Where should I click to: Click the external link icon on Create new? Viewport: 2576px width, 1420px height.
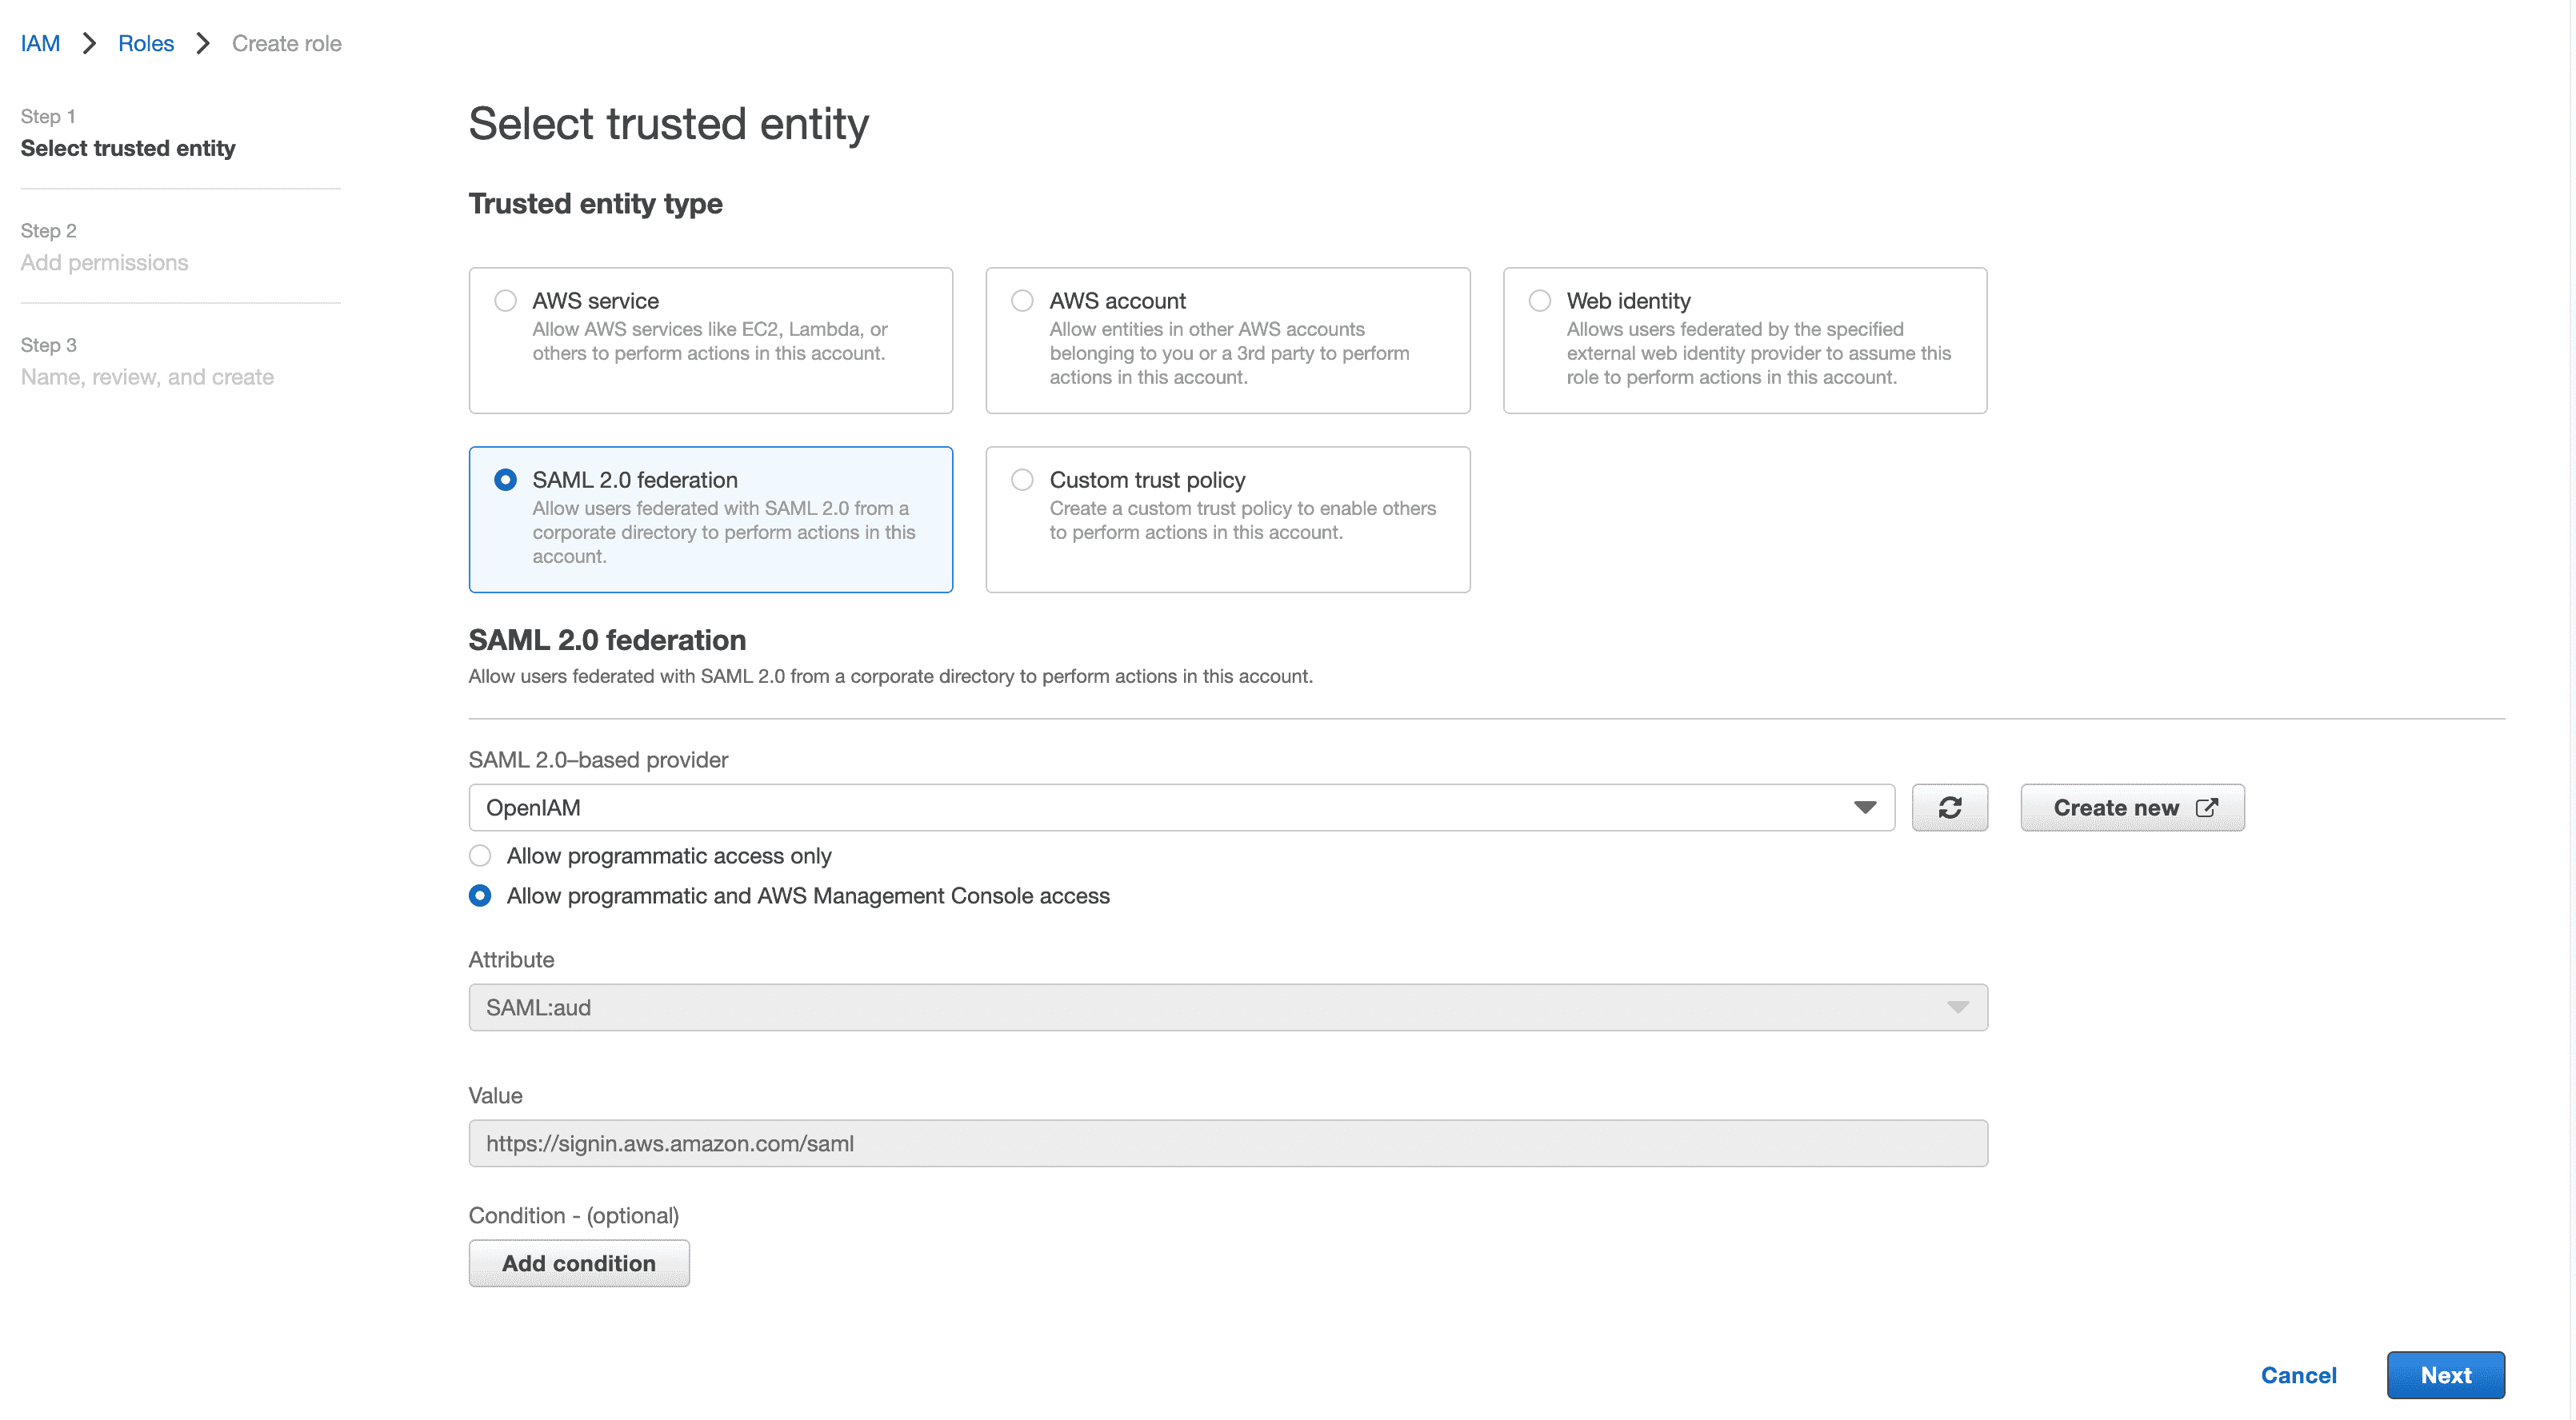tap(2206, 808)
